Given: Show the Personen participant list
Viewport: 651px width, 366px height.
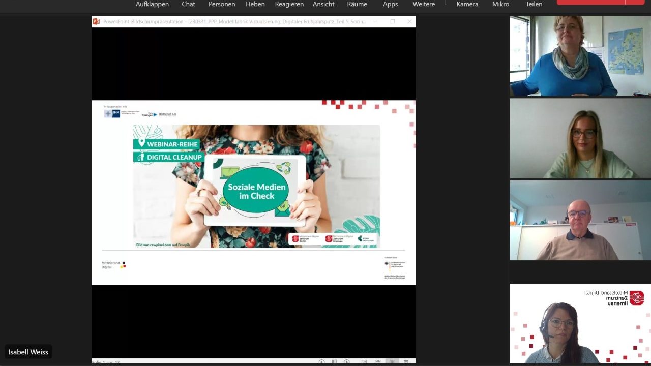Looking at the screenshot, I should pos(222,4).
